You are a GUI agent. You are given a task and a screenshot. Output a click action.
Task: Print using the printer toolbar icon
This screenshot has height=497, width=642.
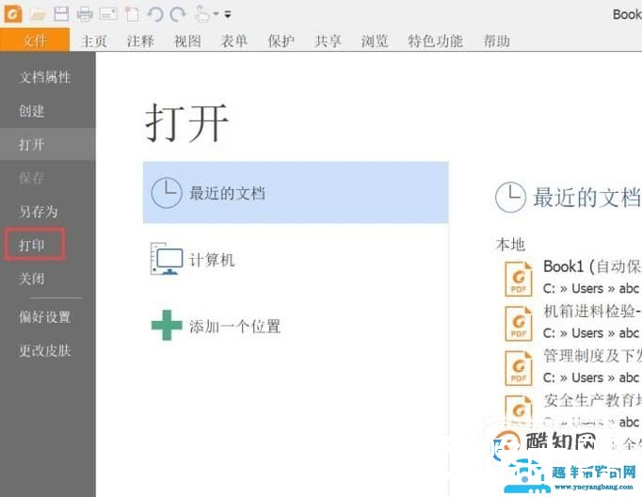[x=85, y=14]
